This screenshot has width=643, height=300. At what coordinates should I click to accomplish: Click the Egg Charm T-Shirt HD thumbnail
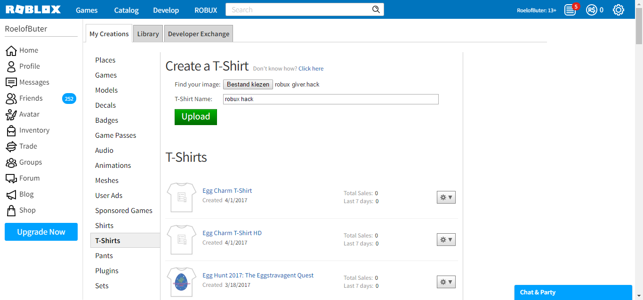[x=181, y=239]
